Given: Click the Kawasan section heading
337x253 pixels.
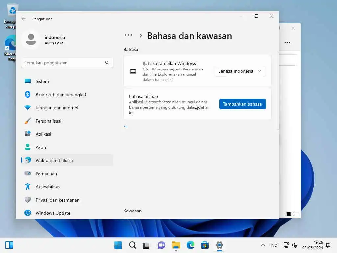Looking at the screenshot, I should point(132,211).
